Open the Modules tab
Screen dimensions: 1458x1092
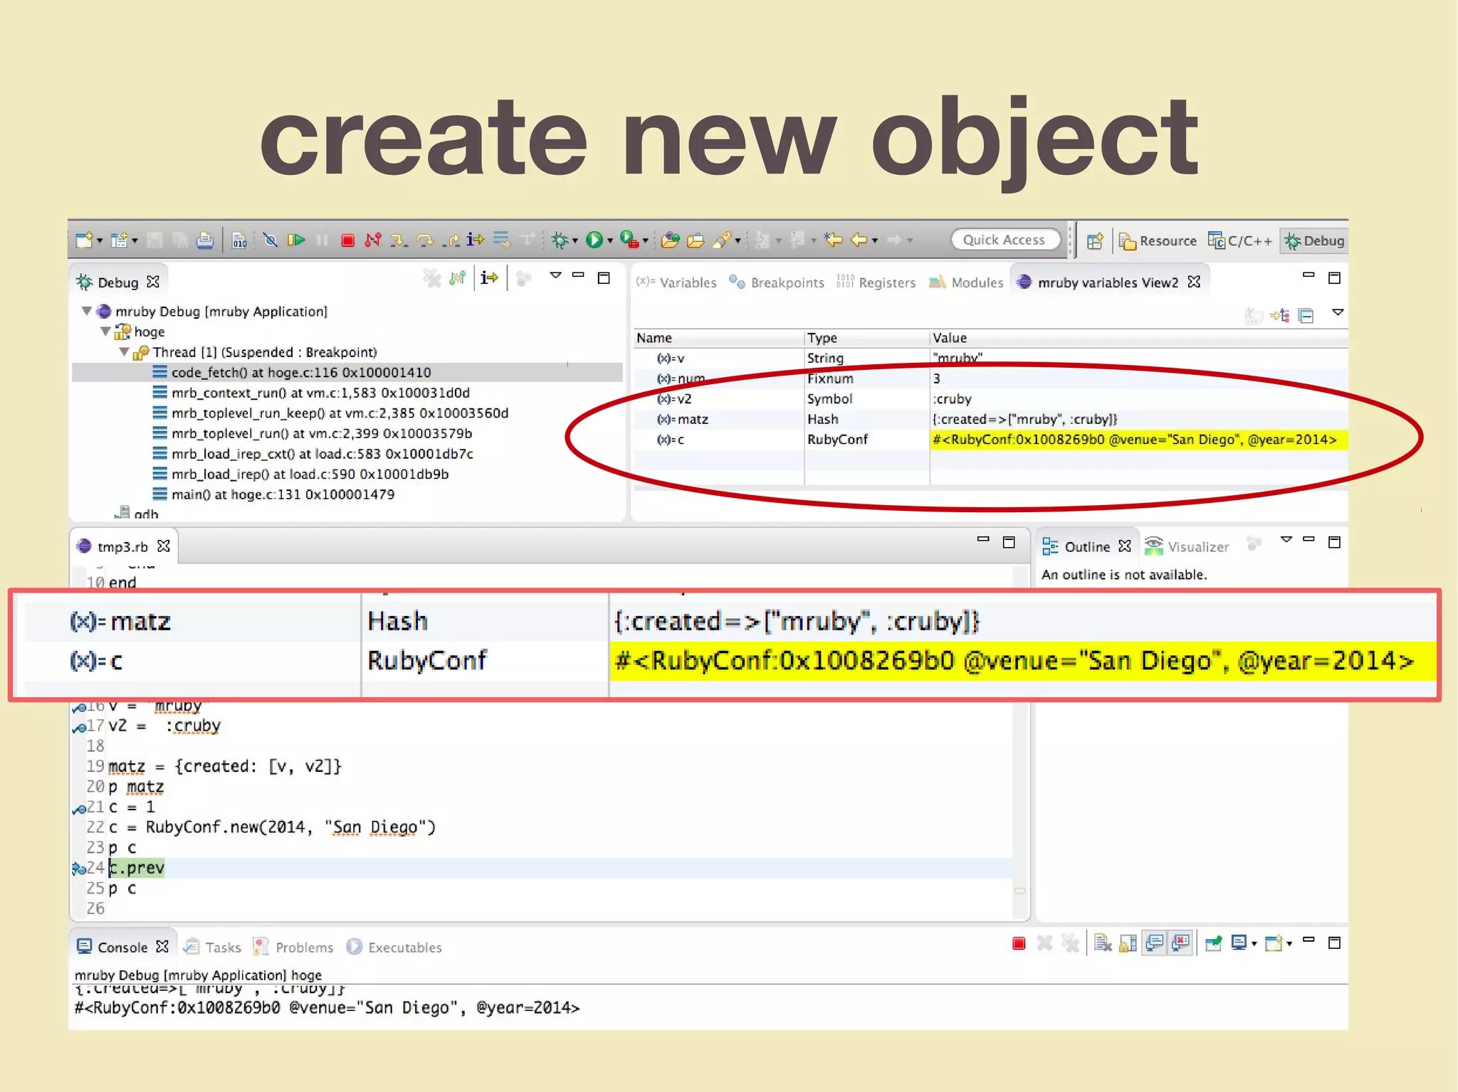pos(966,282)
